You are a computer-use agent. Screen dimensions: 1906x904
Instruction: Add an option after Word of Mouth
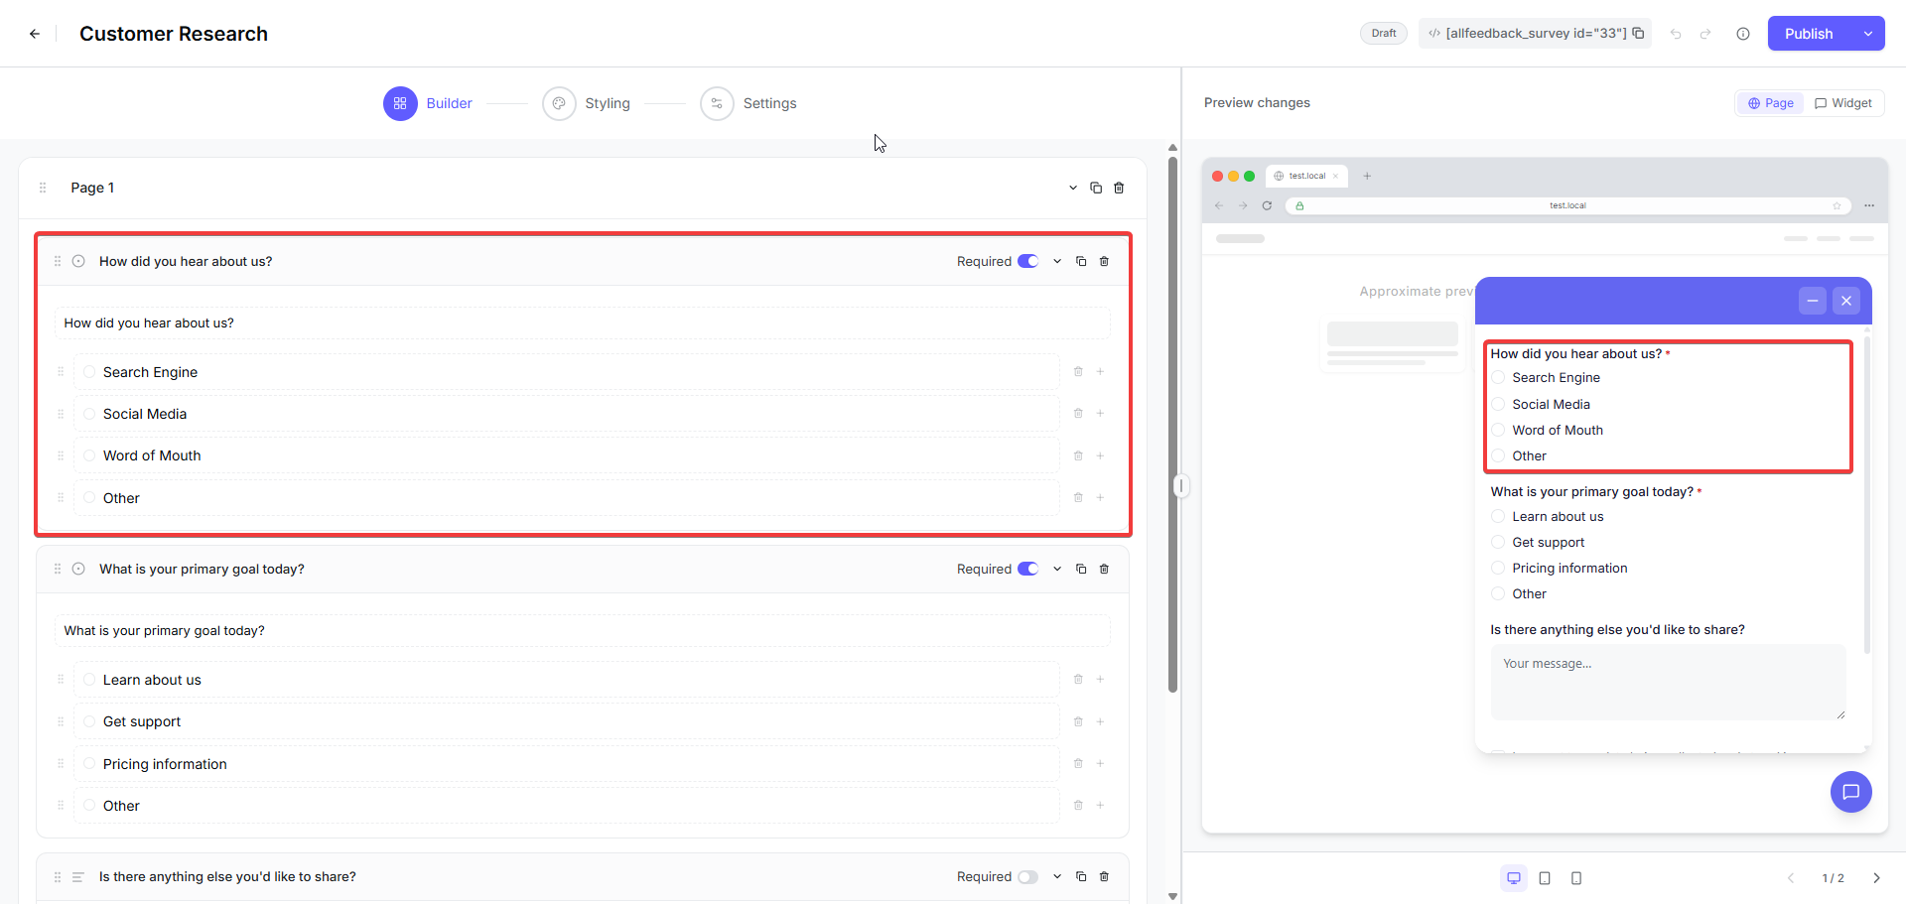1100,456
